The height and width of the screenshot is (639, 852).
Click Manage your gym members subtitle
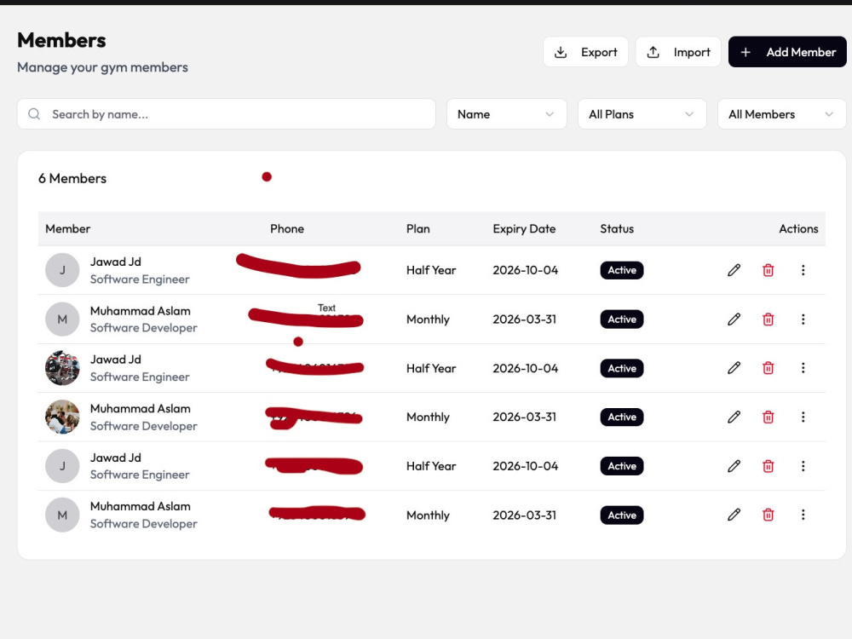point(102,67)
